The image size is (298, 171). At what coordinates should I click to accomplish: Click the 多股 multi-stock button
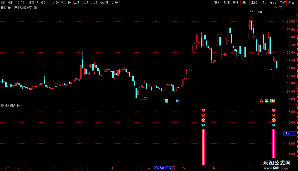(236, 2)
